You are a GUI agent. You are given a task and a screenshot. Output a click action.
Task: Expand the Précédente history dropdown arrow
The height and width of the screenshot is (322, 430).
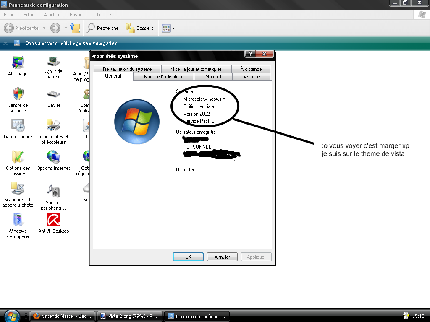click(x=44, y=28)
